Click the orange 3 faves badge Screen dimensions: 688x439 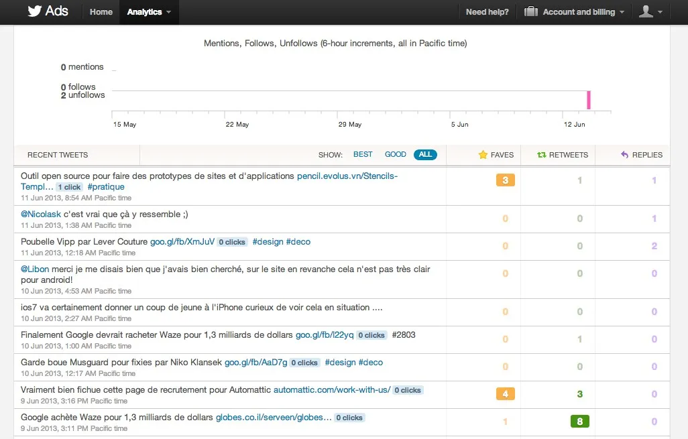click(505, 180)
